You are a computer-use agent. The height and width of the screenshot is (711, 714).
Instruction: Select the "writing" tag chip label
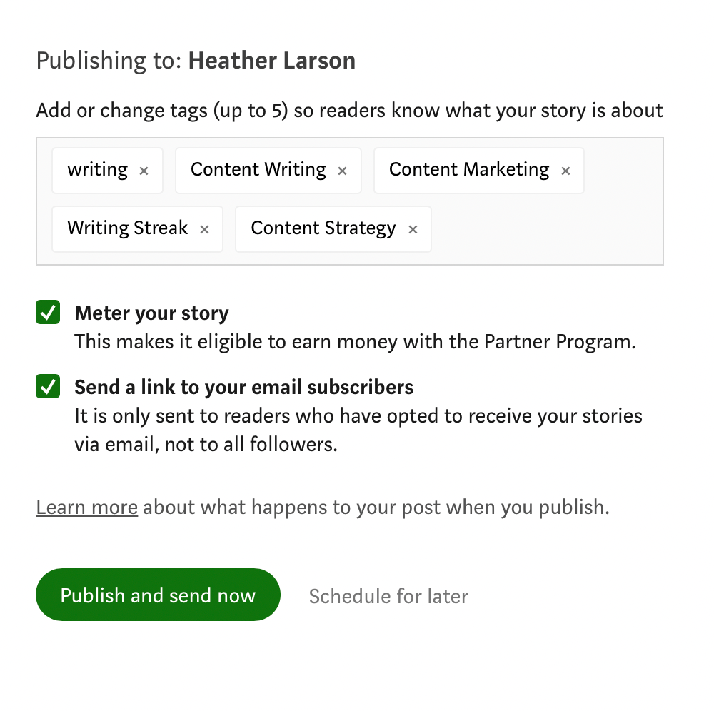[97, 170]
